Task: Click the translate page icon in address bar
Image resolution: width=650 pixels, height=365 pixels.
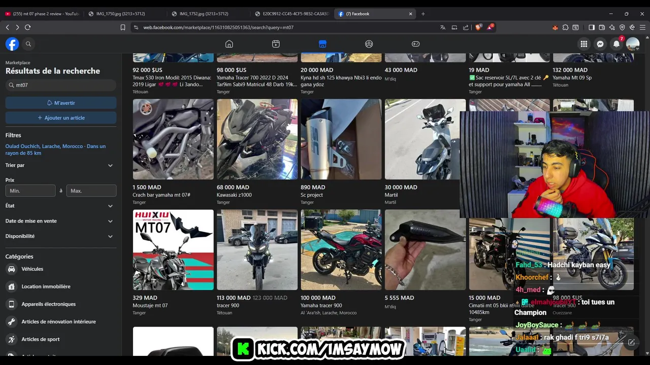Action: (x=443, y=27)
